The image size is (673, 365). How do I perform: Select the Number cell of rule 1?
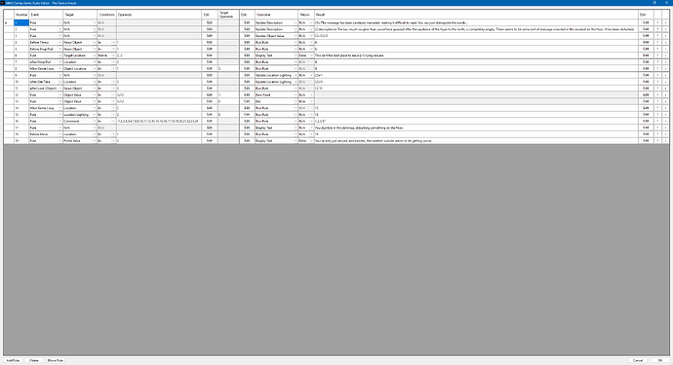pyautogui.click(x=21, y=22)
